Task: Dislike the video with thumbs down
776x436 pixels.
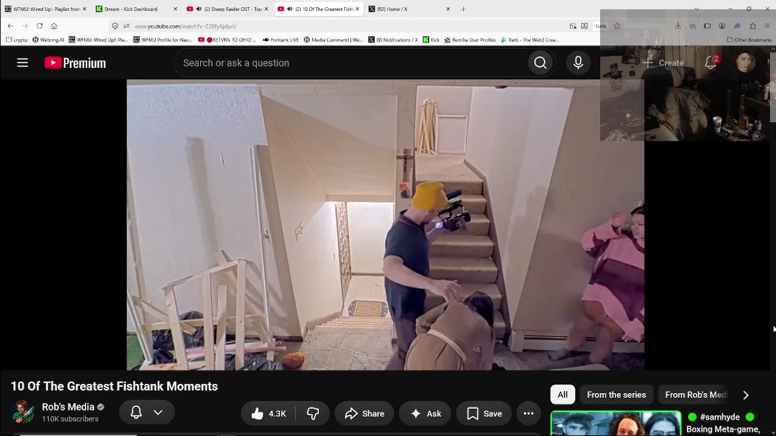Action: tap(313, 414)
